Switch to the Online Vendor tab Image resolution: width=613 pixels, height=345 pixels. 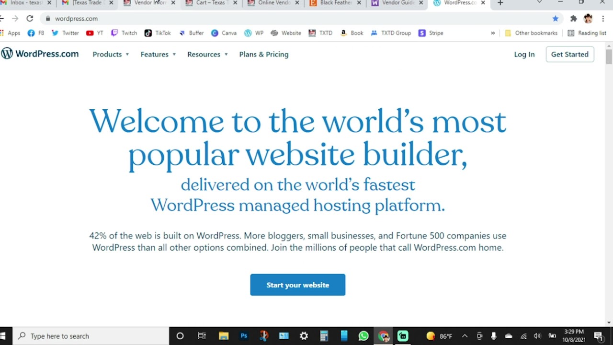pyautogui.click(x=273, y=3)
